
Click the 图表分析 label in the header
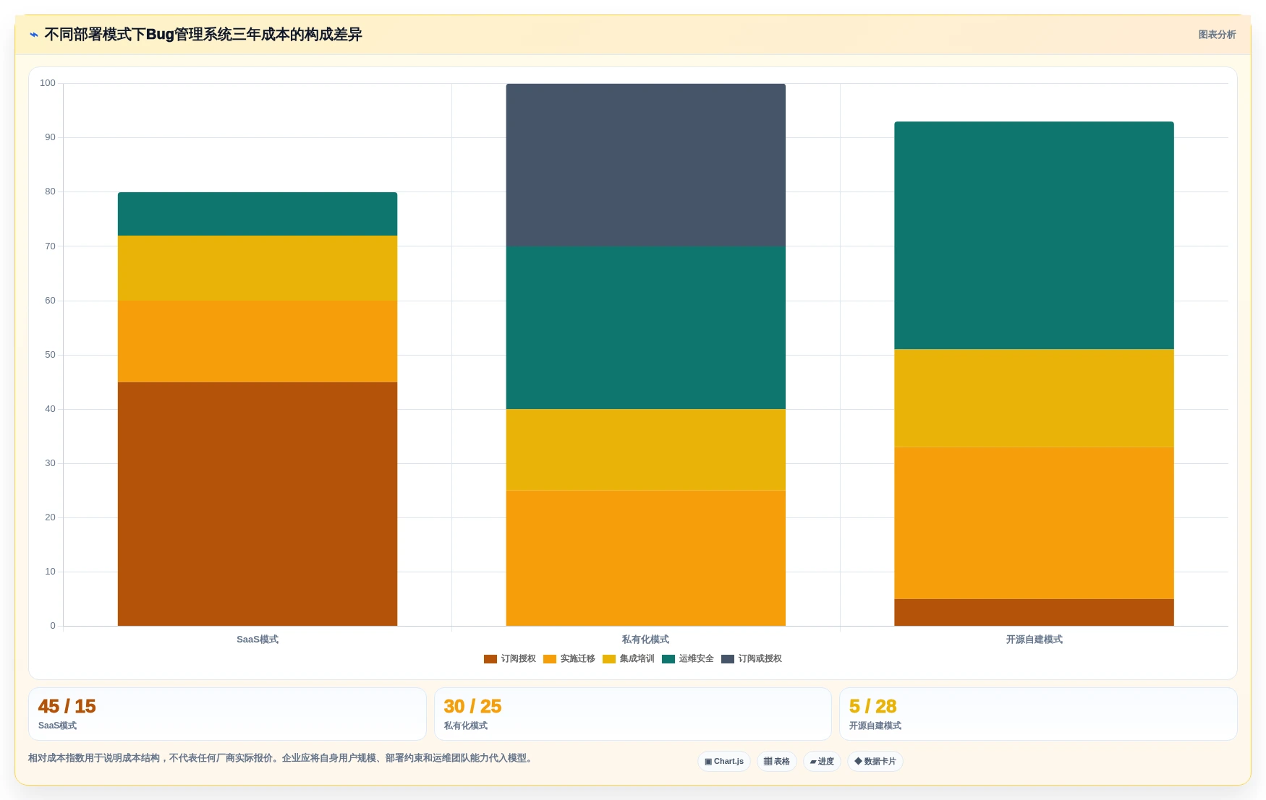1217,35
